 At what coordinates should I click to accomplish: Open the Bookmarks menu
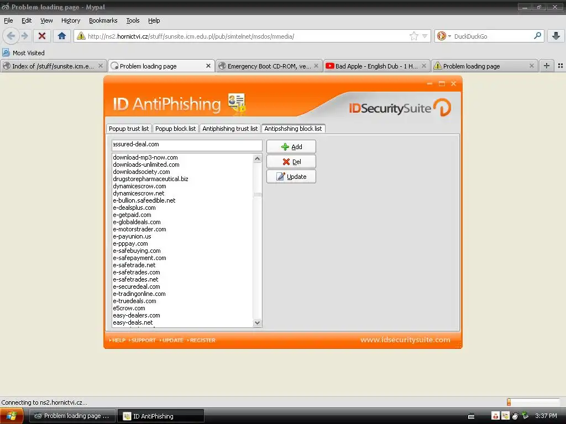(103, 20)
